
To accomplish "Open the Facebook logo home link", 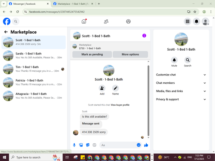I will tap(7, 21).
